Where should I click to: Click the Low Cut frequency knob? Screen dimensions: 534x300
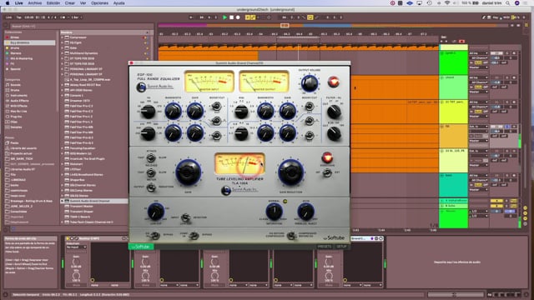click(x=156, y=212)
